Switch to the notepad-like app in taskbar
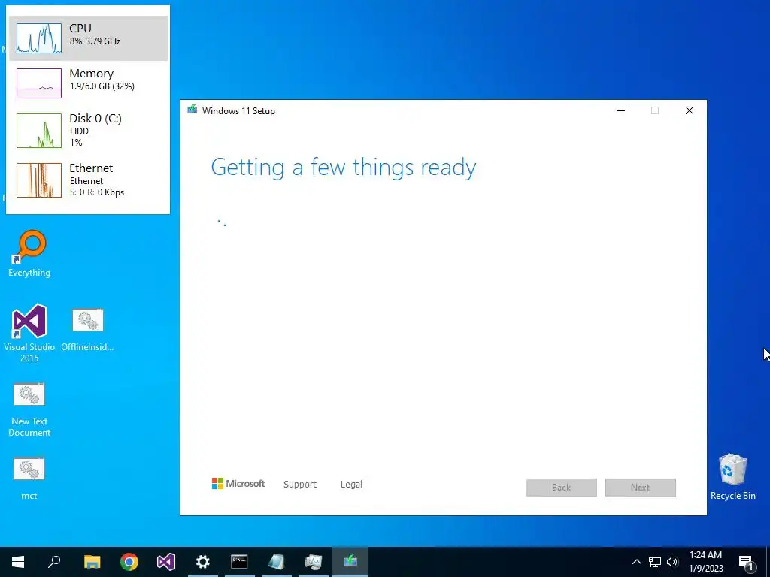770x577 pixels. pyautogui.click(x=277, y=562)
